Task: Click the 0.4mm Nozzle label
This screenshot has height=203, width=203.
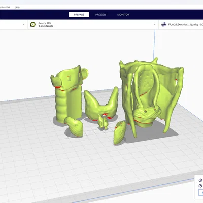Action: 46,26
